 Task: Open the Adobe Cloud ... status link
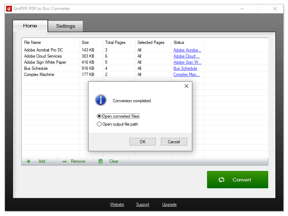(x=186, y=56)
